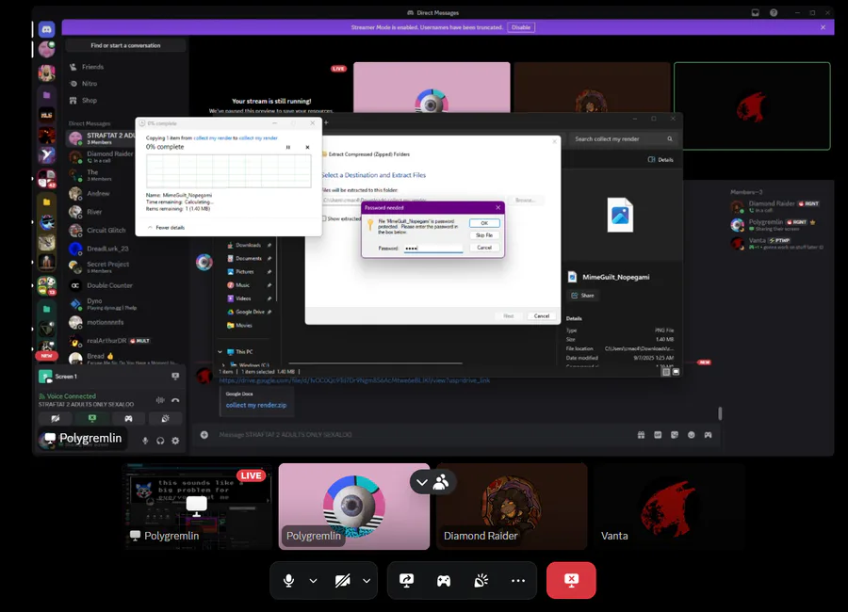Toggle screen share button in voice panel
Image resolution: width=848 pixels, height=612 pixels.
pyautogui.click(x=92, y=418)
